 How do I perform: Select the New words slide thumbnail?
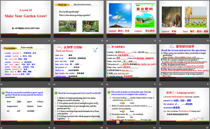tap(26, 64)
